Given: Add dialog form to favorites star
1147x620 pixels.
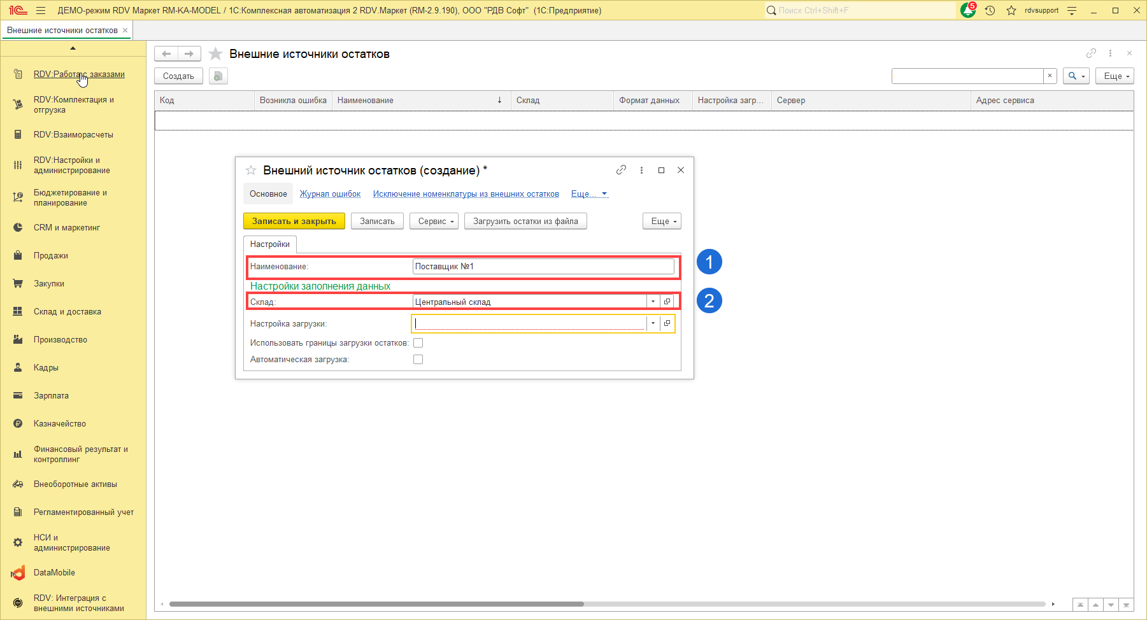Looking at the screenshot, I should [x=251, y=171].
